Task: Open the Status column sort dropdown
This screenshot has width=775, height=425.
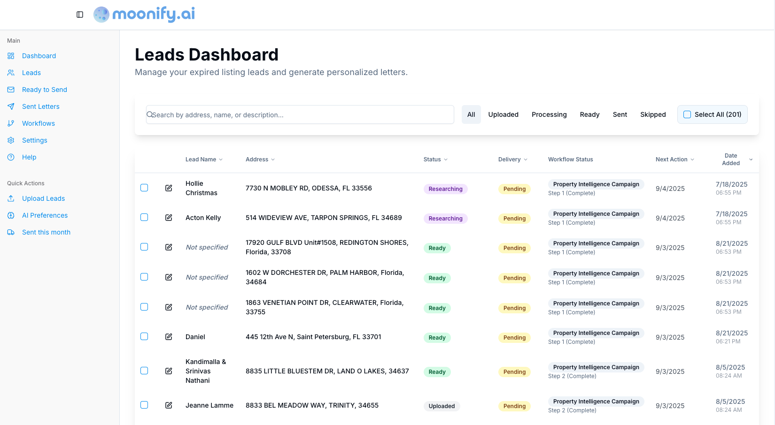Action: (445, 159)
